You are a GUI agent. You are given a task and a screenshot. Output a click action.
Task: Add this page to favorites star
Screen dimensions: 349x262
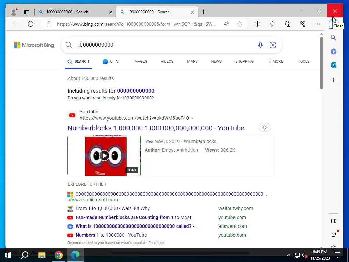point(240,24)
